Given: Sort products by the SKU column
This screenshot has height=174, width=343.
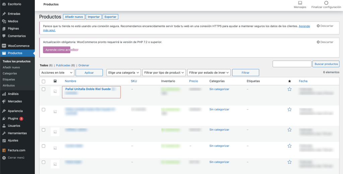Looking at the screenshot, I should [134, 81].
